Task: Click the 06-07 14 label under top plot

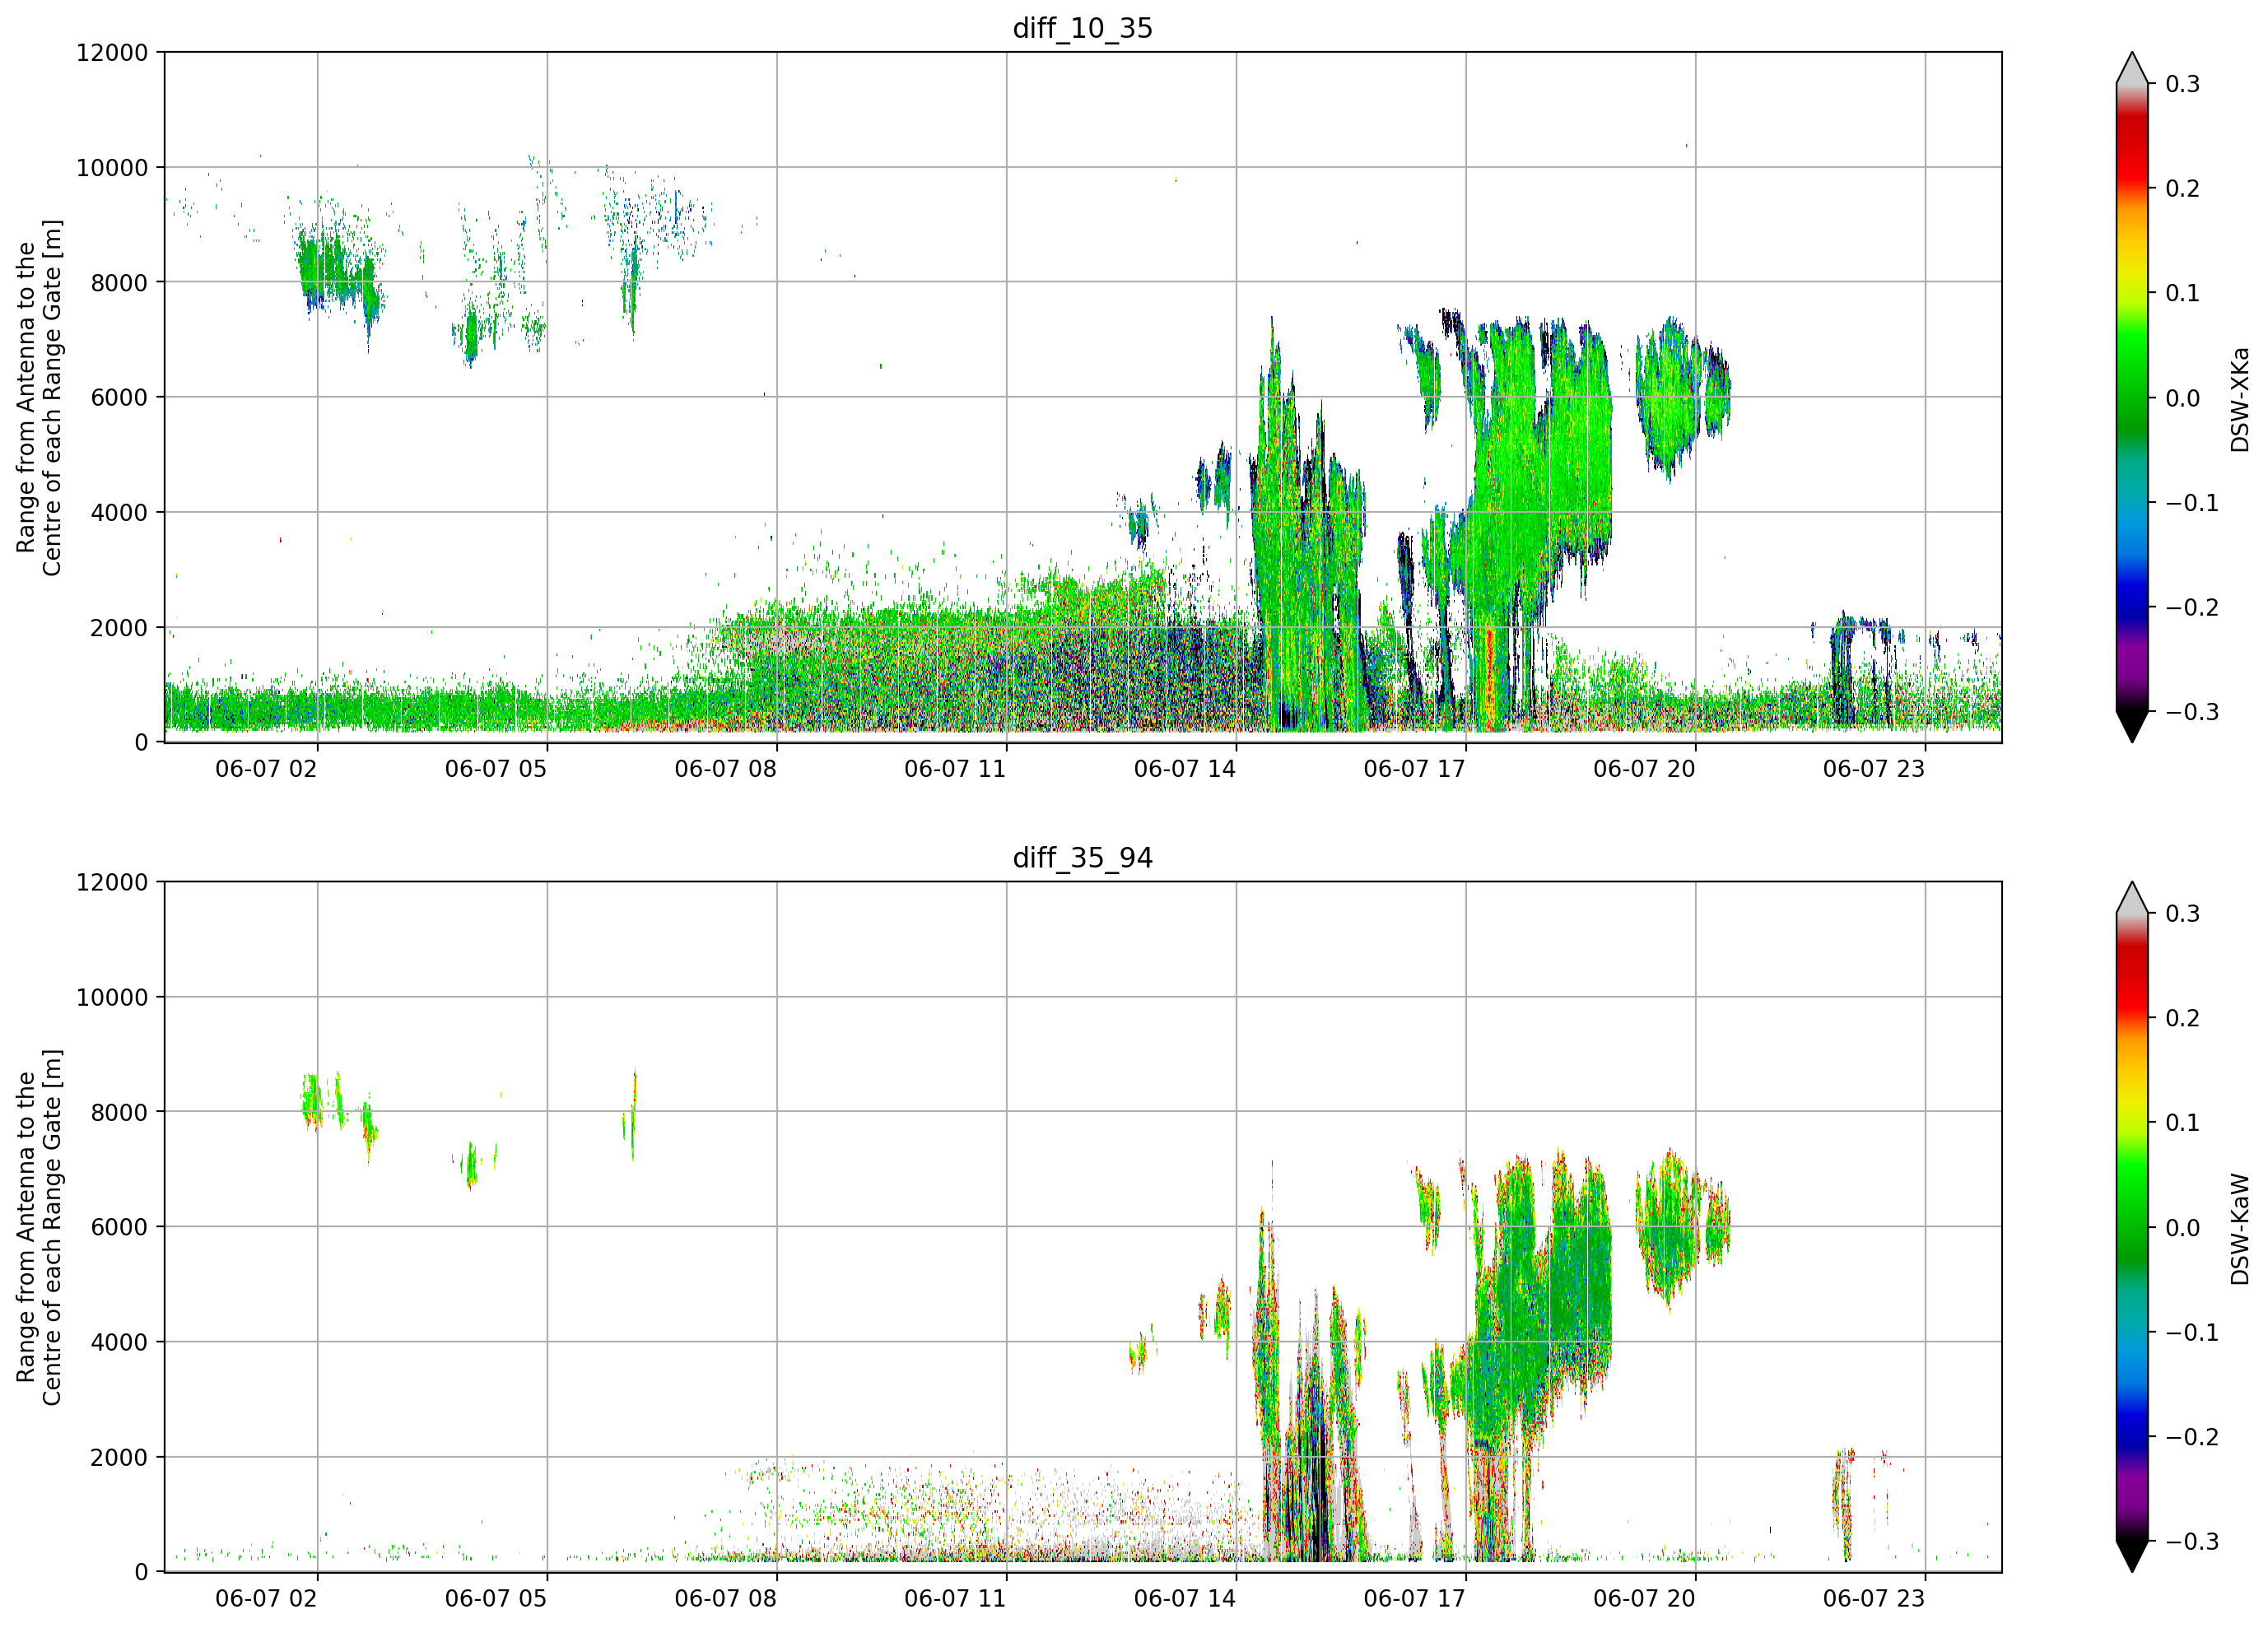Action: pyautogui.click(x=1184, y=769)
